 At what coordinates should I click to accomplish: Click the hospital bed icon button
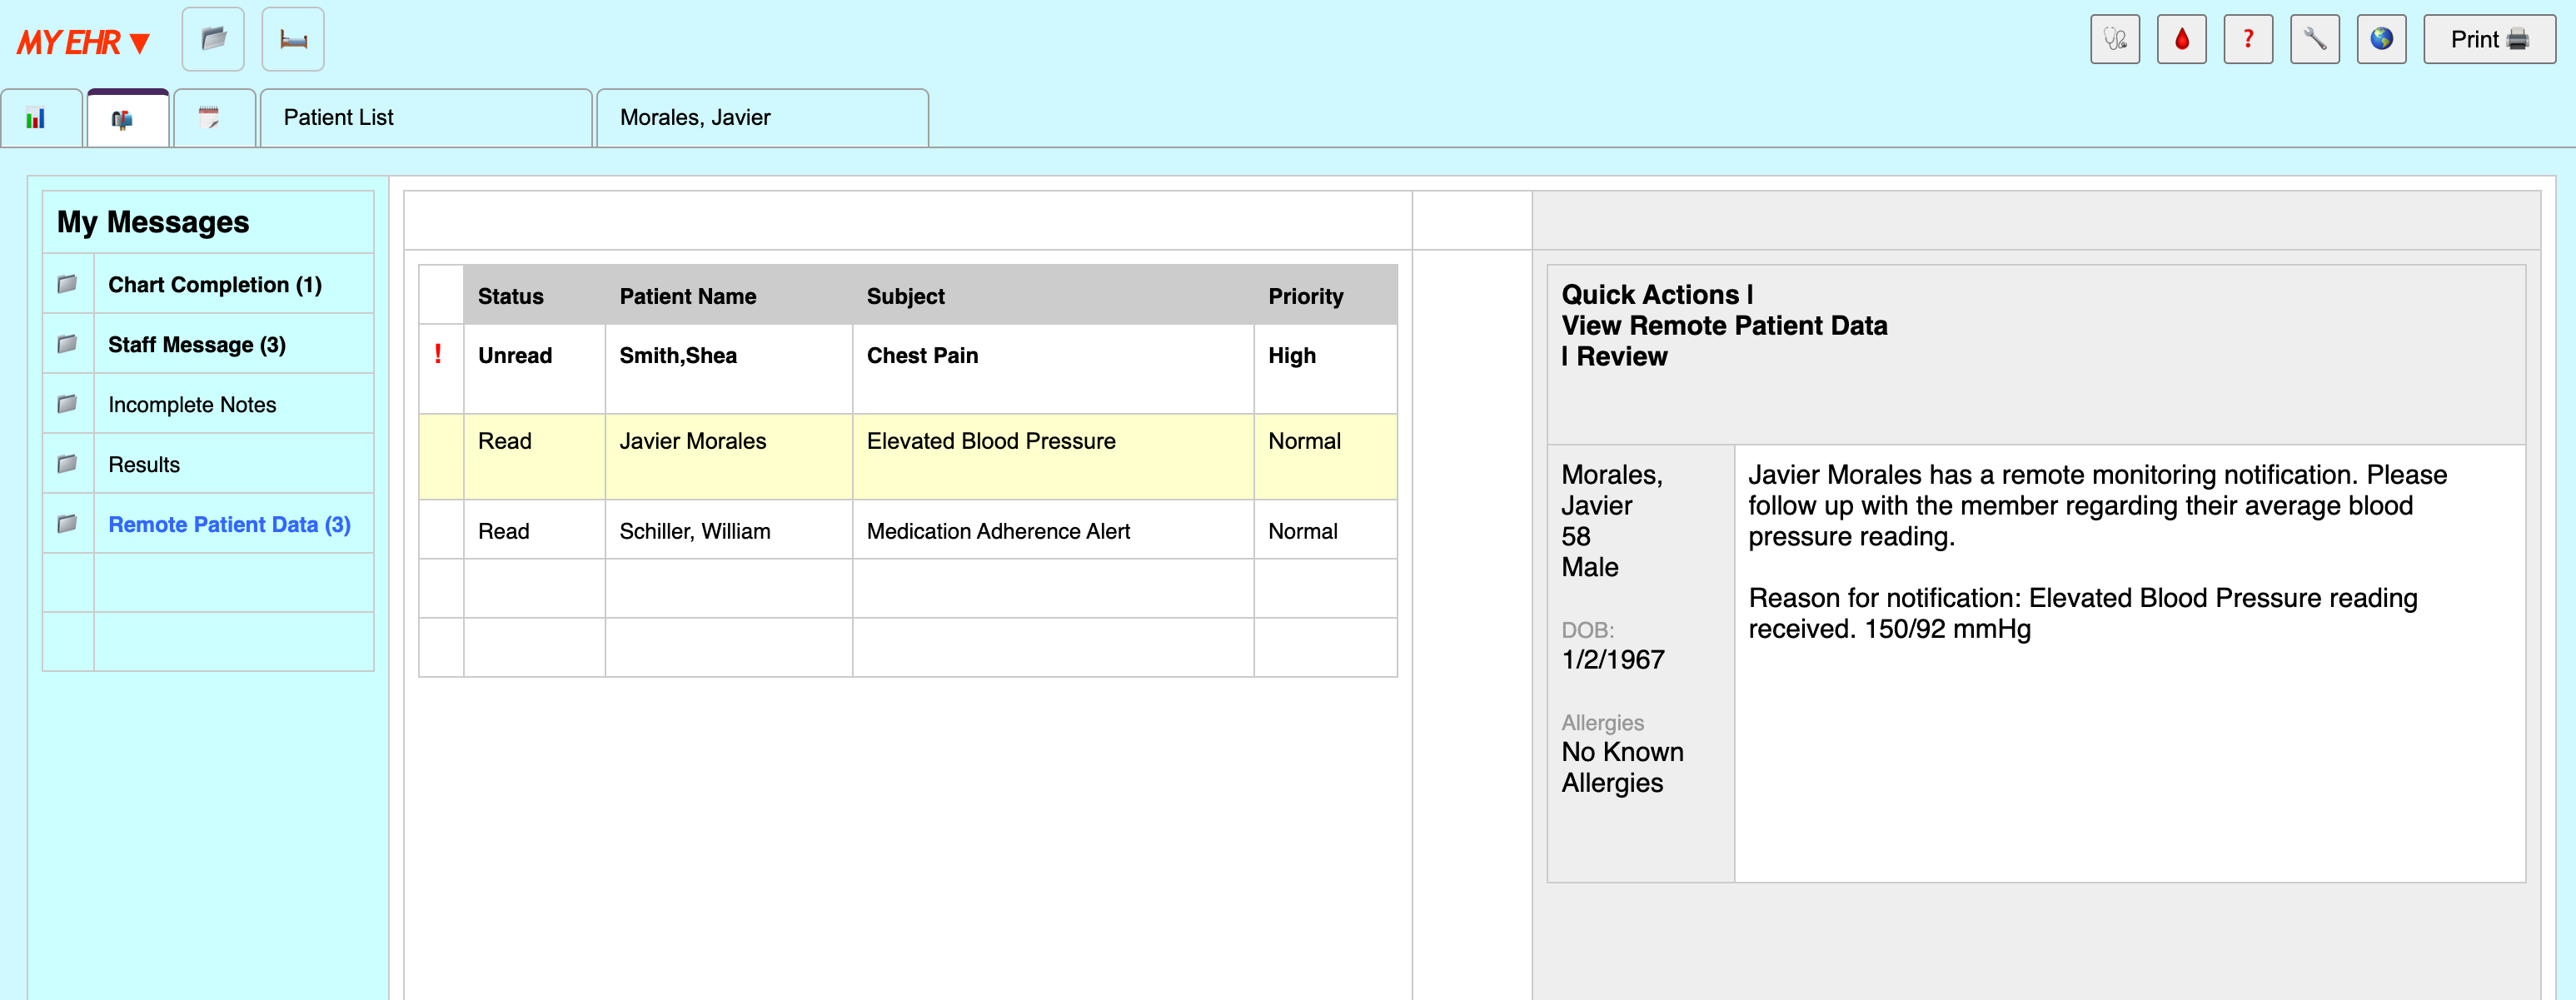point(293,40)
